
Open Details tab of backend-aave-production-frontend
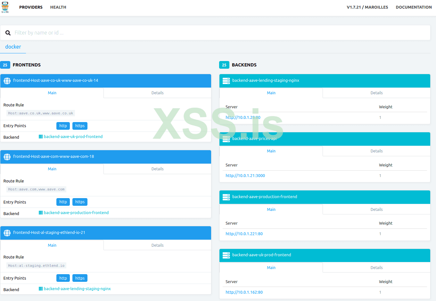click(x=376, y=210)
